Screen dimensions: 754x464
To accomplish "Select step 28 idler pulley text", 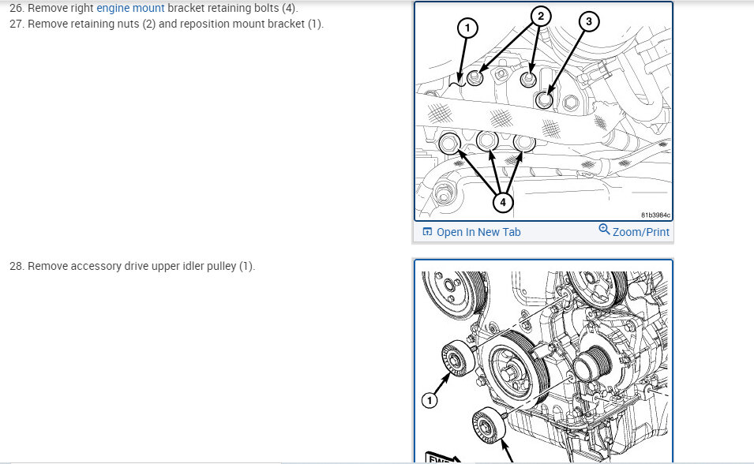I will coord(132,266).
